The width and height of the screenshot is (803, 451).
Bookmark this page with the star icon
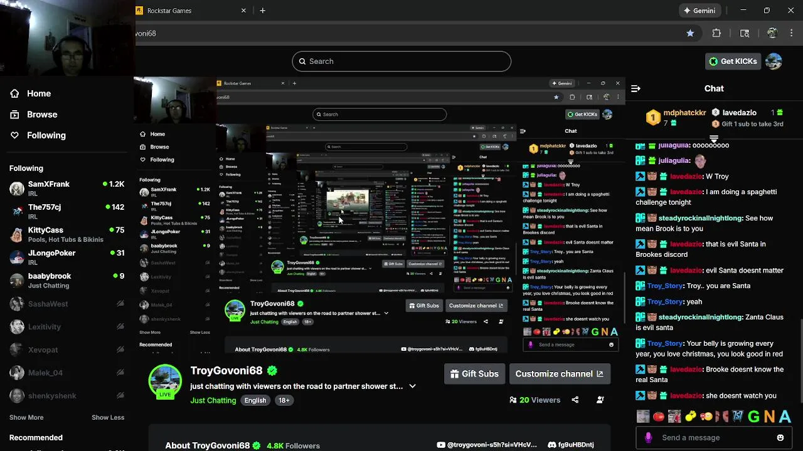(x=690, y=33)
